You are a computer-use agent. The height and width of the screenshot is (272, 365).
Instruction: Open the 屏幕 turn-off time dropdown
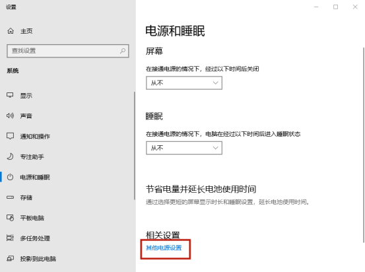pos(184,83)
